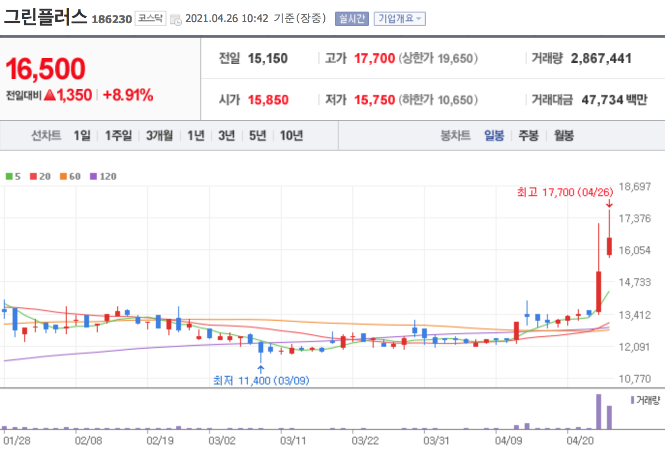Click the red up-triangle price change icon
Image resolution: width=665 pixels, height=456 pixels.
tap(50, 95)
